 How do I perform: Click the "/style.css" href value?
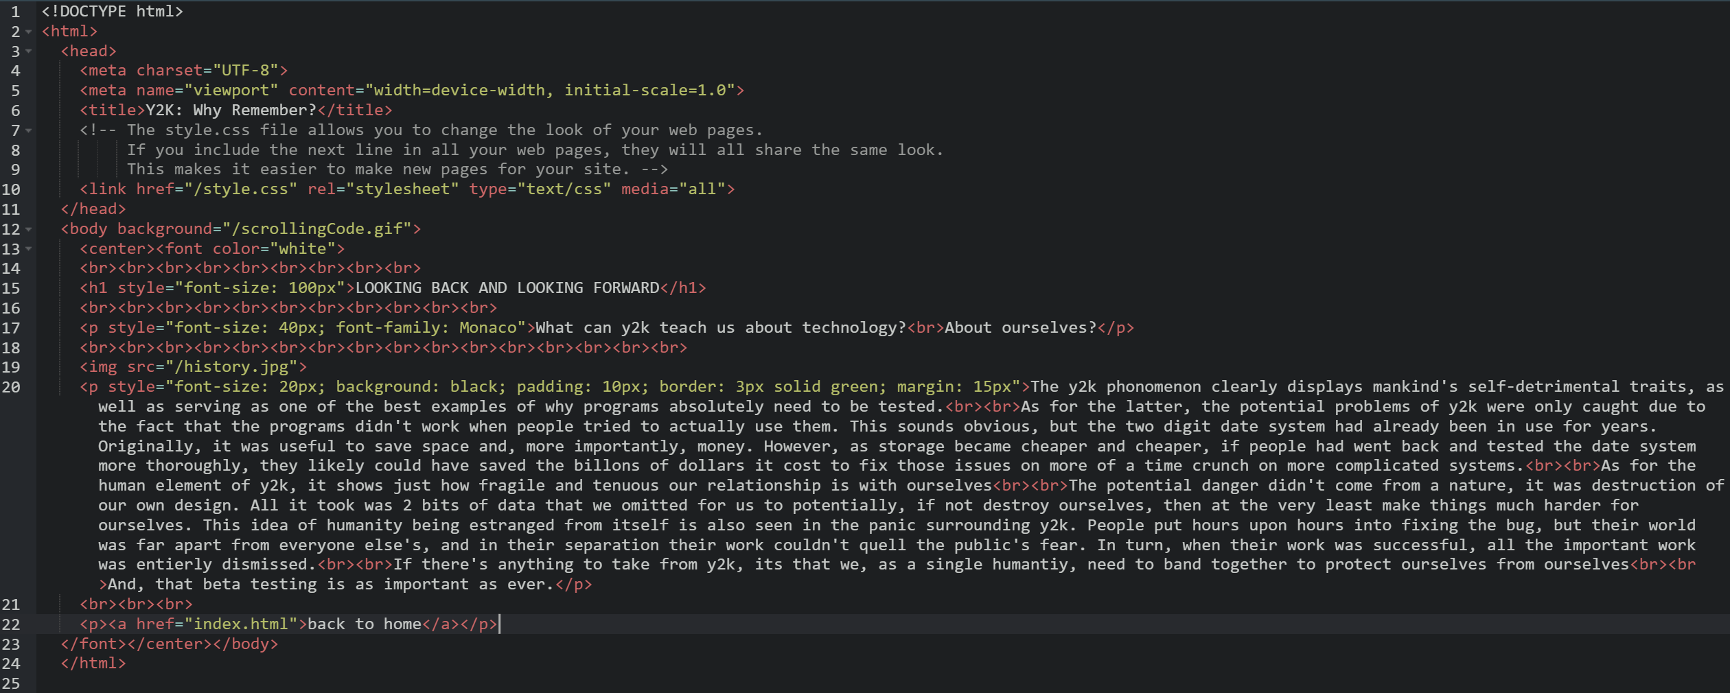tap(240, 189)
